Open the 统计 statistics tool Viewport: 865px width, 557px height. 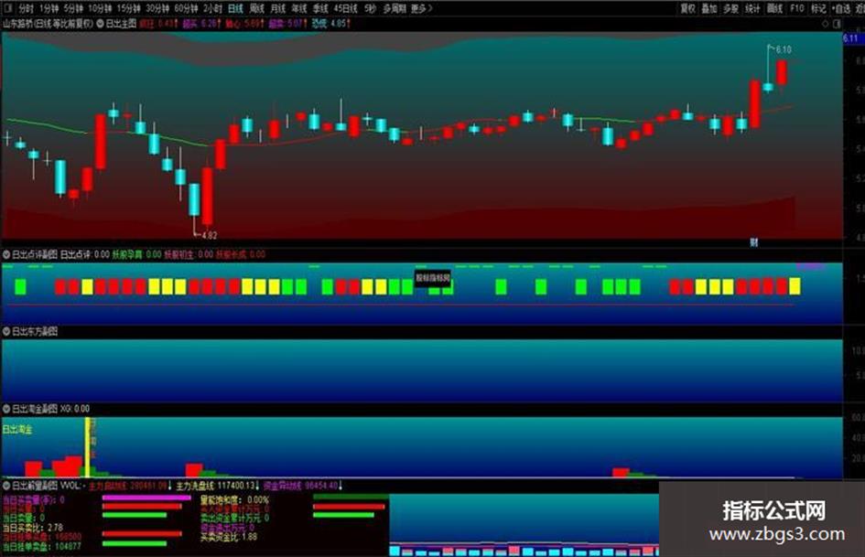752,8
